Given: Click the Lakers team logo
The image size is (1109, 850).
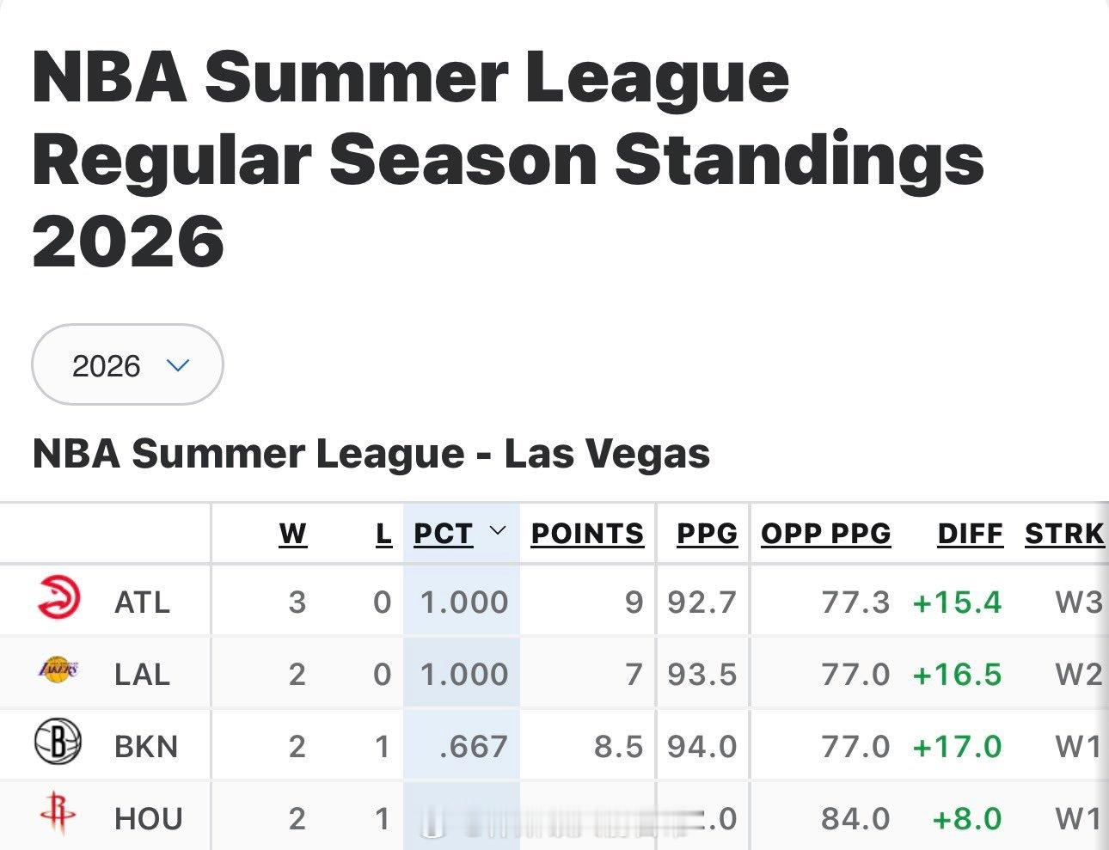Looking at the screenshot, I should (x=58, y=668).
